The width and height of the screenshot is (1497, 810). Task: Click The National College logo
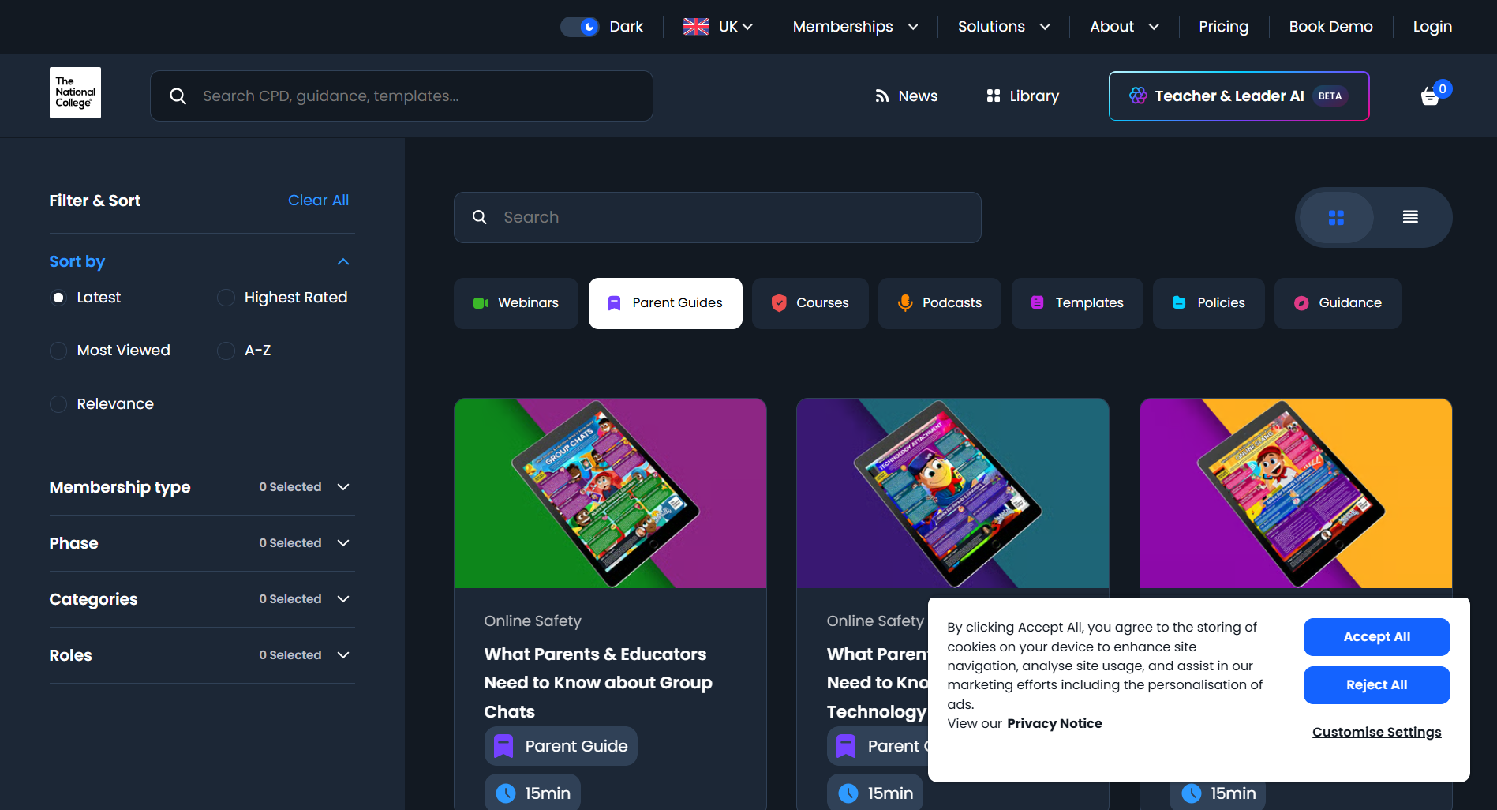pos(75,93)
